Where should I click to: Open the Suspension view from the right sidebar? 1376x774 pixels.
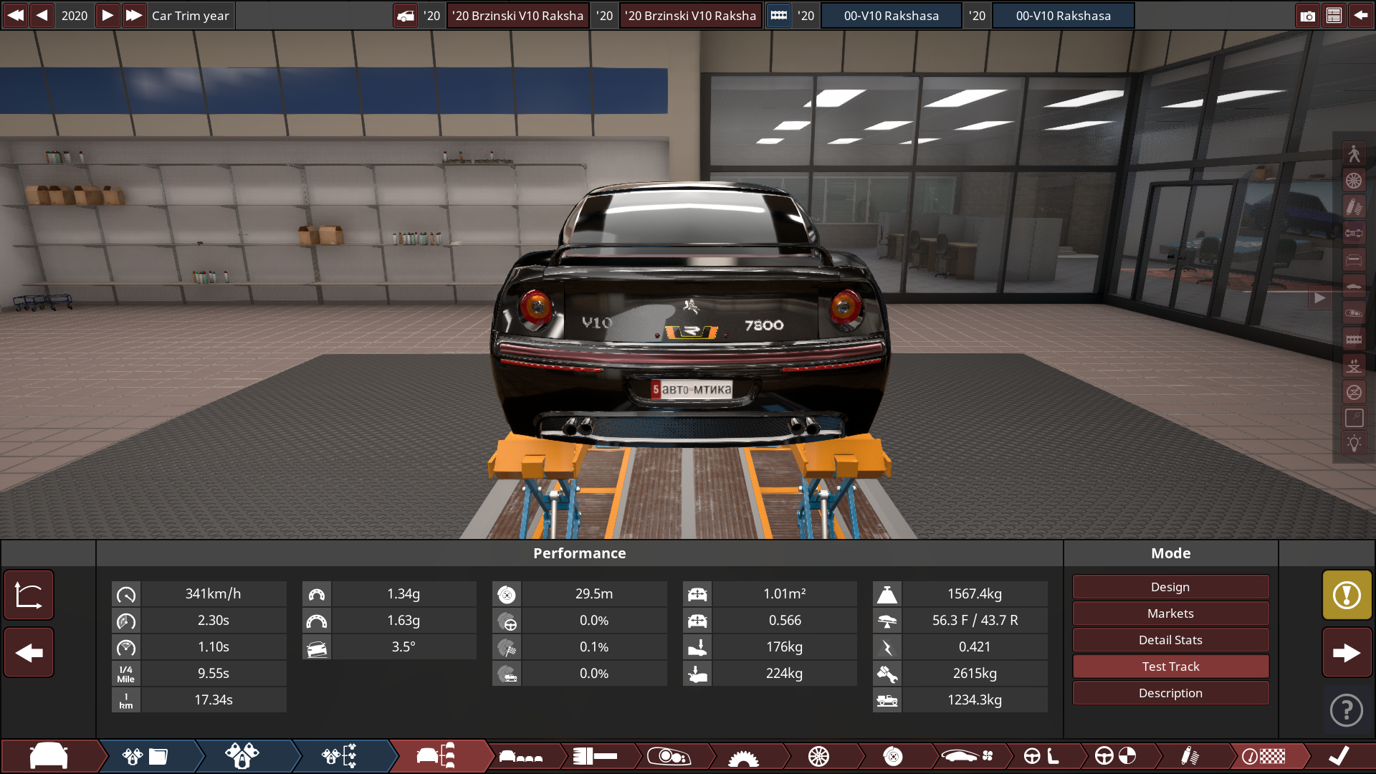[x=1354, y=207]
